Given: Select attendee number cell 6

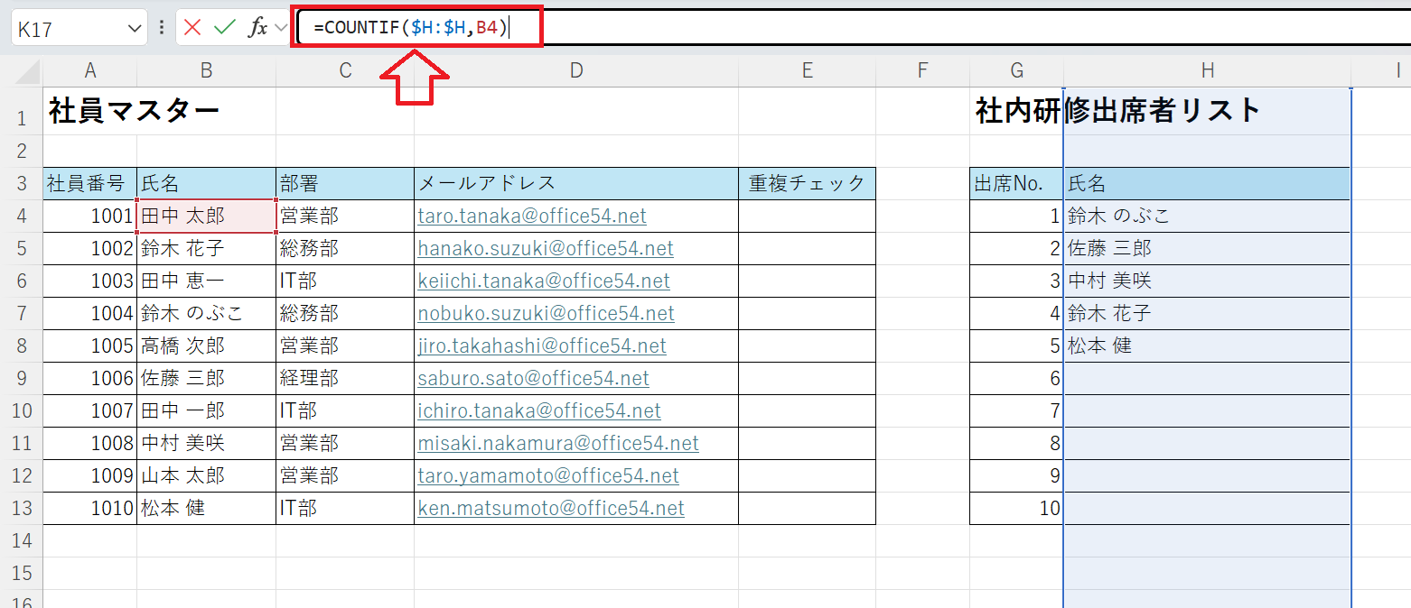Looking at the screenshot, I should [1017, 378].
